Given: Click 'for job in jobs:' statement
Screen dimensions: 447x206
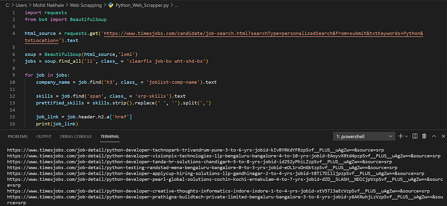Looking at the screenshot, I should (47, 75).
